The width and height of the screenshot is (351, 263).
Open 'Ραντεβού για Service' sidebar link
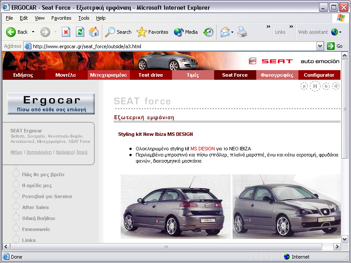pyautogui.click(x=47, y=196)
